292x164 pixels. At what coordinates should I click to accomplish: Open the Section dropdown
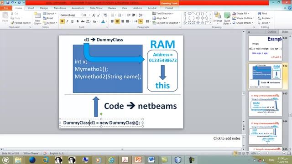50,23
